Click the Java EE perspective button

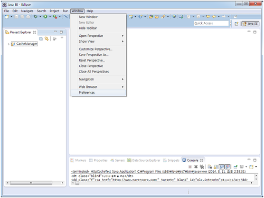250,24
